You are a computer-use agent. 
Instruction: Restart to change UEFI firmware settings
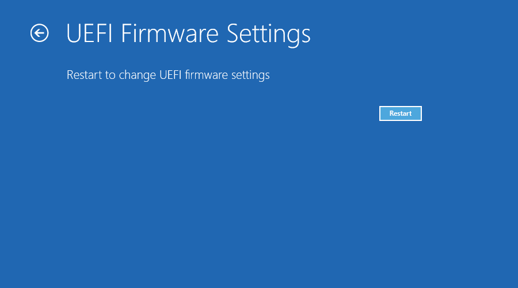point(401,113)
